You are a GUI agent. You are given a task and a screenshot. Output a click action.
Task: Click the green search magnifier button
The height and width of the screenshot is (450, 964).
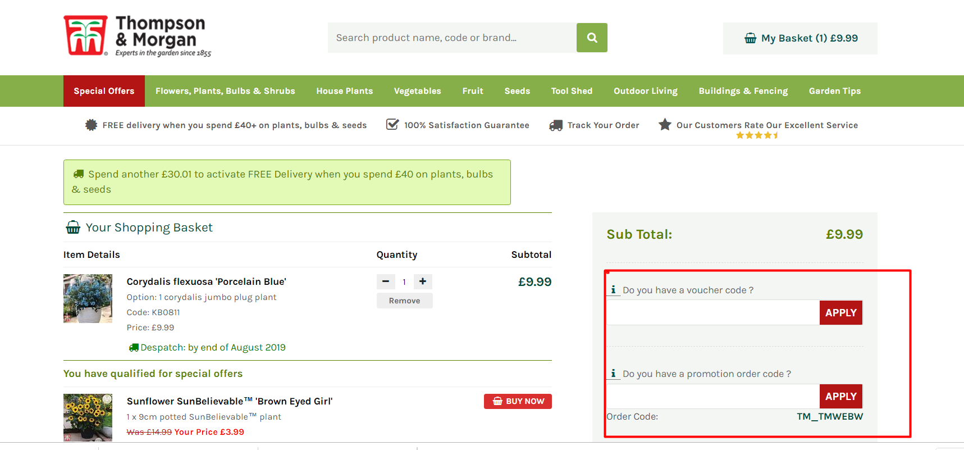592,38
